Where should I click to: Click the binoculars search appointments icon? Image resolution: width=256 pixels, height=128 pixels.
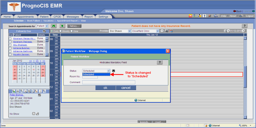point(54,26)
